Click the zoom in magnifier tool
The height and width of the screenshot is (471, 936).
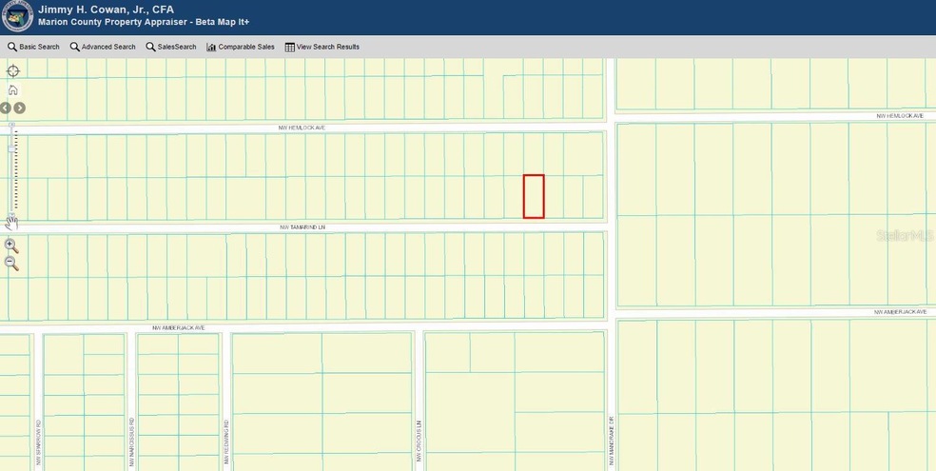(11, 245)
